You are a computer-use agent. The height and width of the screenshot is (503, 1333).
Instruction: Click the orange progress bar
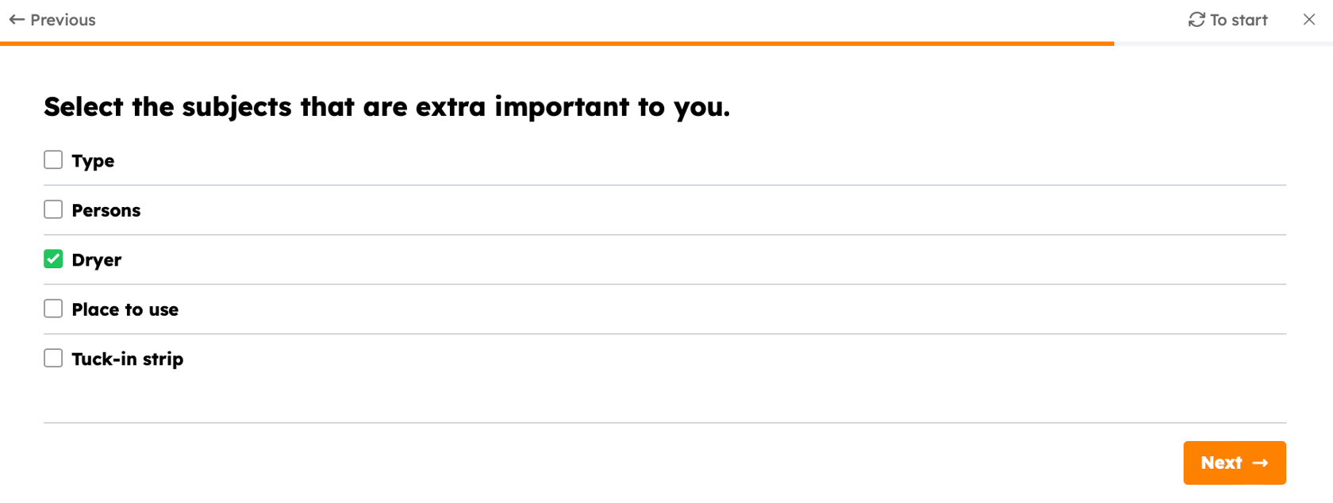[557, 44]
